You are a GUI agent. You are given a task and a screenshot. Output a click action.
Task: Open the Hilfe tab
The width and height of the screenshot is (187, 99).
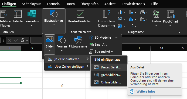click(154, 4)
